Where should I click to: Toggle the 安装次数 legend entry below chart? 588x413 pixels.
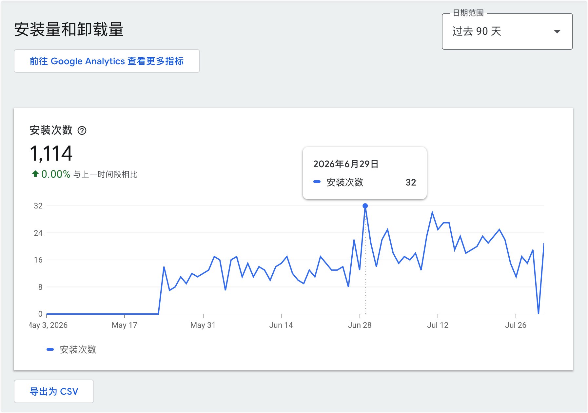point(71,349)
